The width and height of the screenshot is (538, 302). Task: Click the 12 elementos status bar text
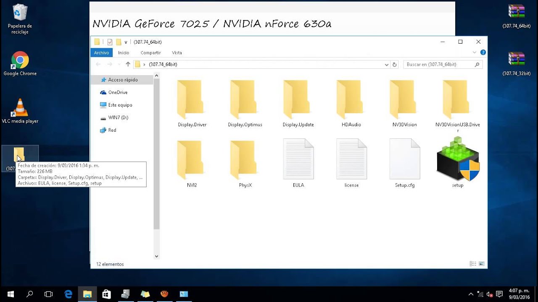[110, 264]
